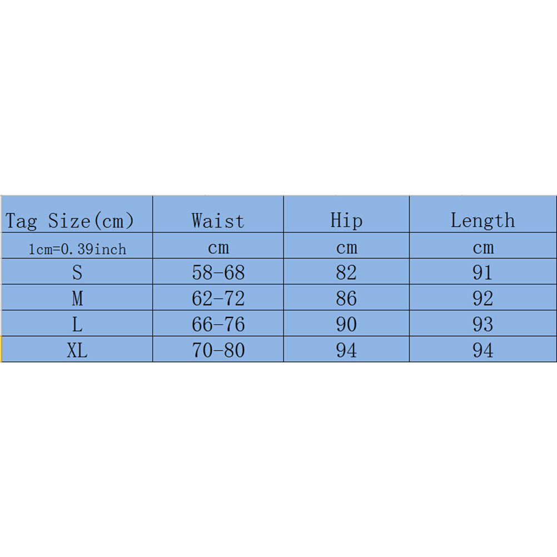Click hip value 86 for size M
The image size is (557, 557).
click(346, 299)
